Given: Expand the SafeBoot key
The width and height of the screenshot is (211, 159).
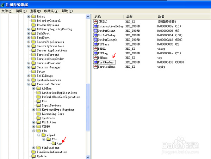Looking at the screenshot, I should pyautogui.click(x=29, y=33).
